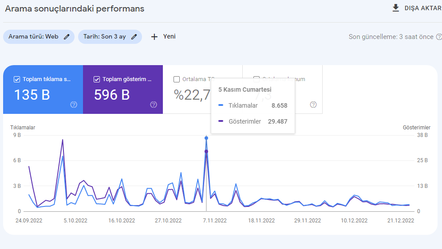Click the purple impressions point on chart peak

(206, 152)
